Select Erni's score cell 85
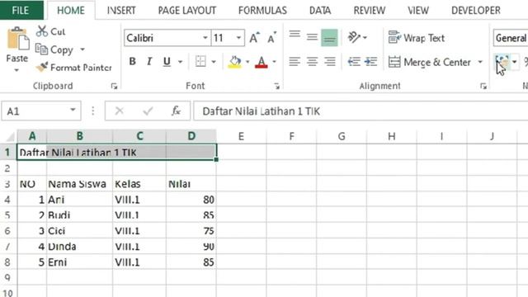The image size is (528, 297). click(x=191, y=262)
